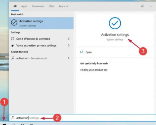Switch to the Web search tab
This screenshot has height=125, width=156.
(52, 6)
